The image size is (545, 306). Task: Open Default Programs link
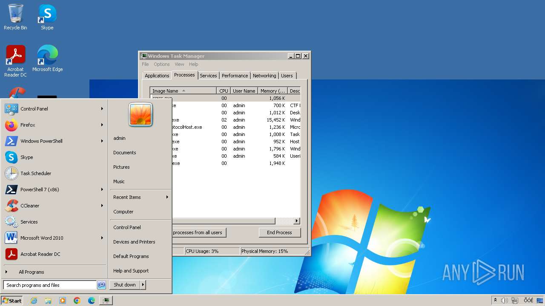tap(131, 256)
